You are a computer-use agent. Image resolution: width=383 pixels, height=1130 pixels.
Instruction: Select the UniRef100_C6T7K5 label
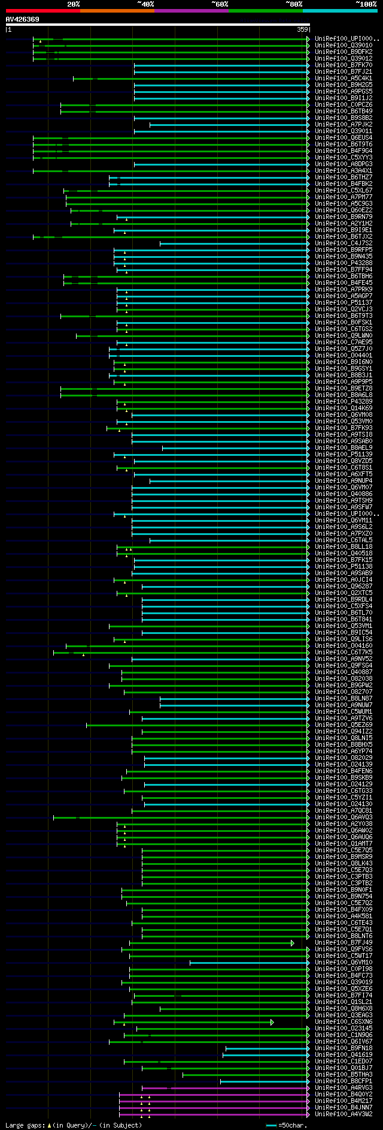(x=344, y=652)
